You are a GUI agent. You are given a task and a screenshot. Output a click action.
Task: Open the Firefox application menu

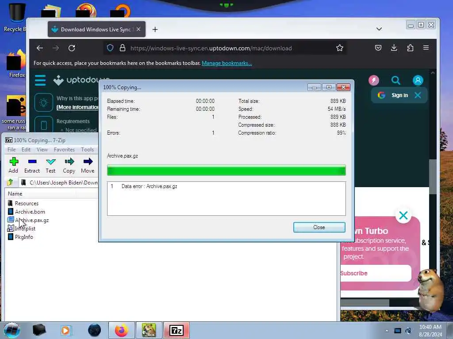click(426, 48)
